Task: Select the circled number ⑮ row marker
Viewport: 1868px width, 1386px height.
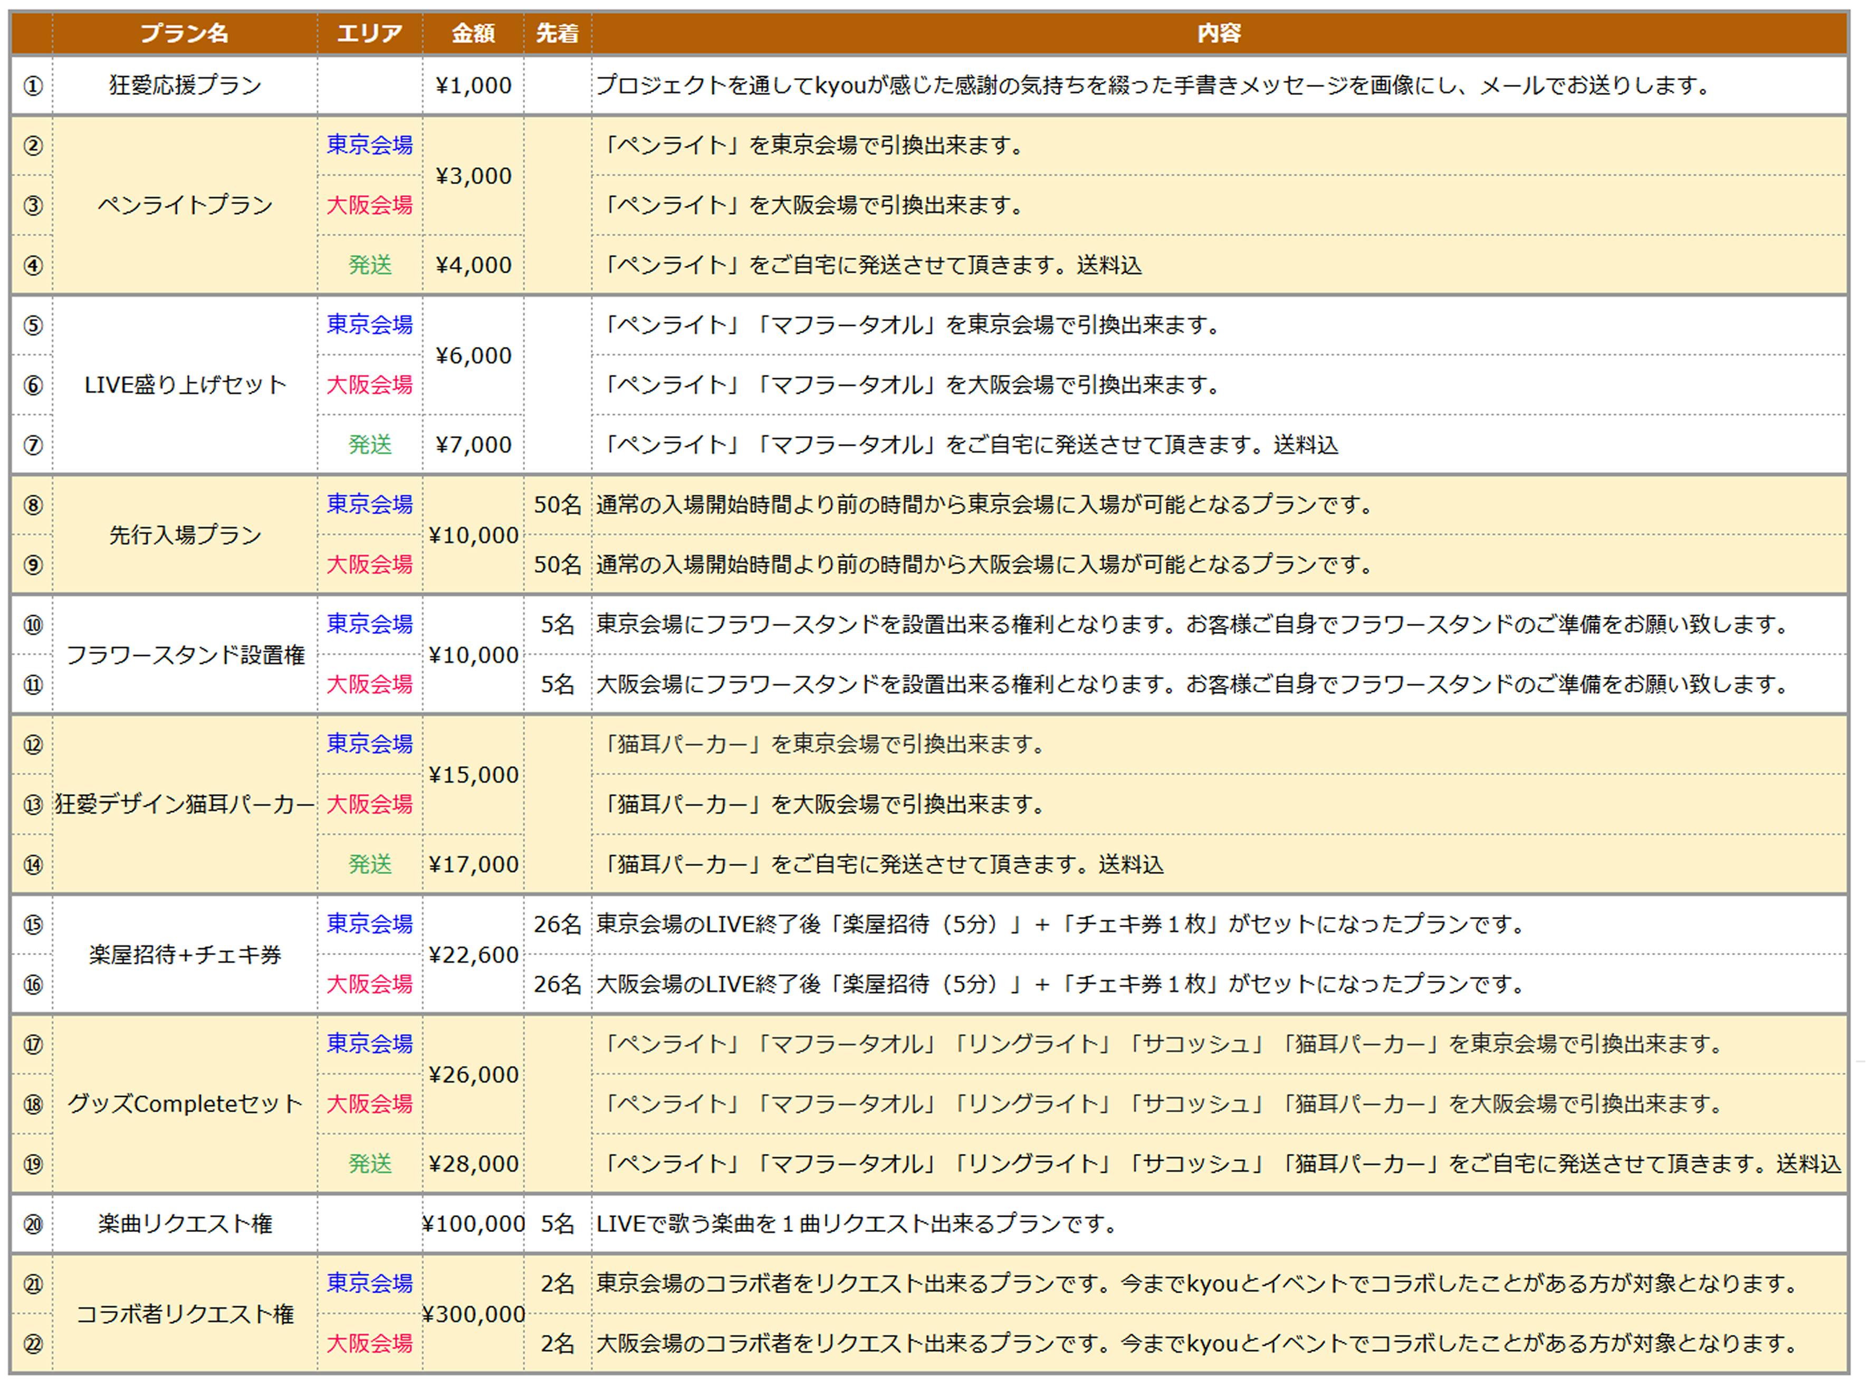Action: tap(33, 925)
